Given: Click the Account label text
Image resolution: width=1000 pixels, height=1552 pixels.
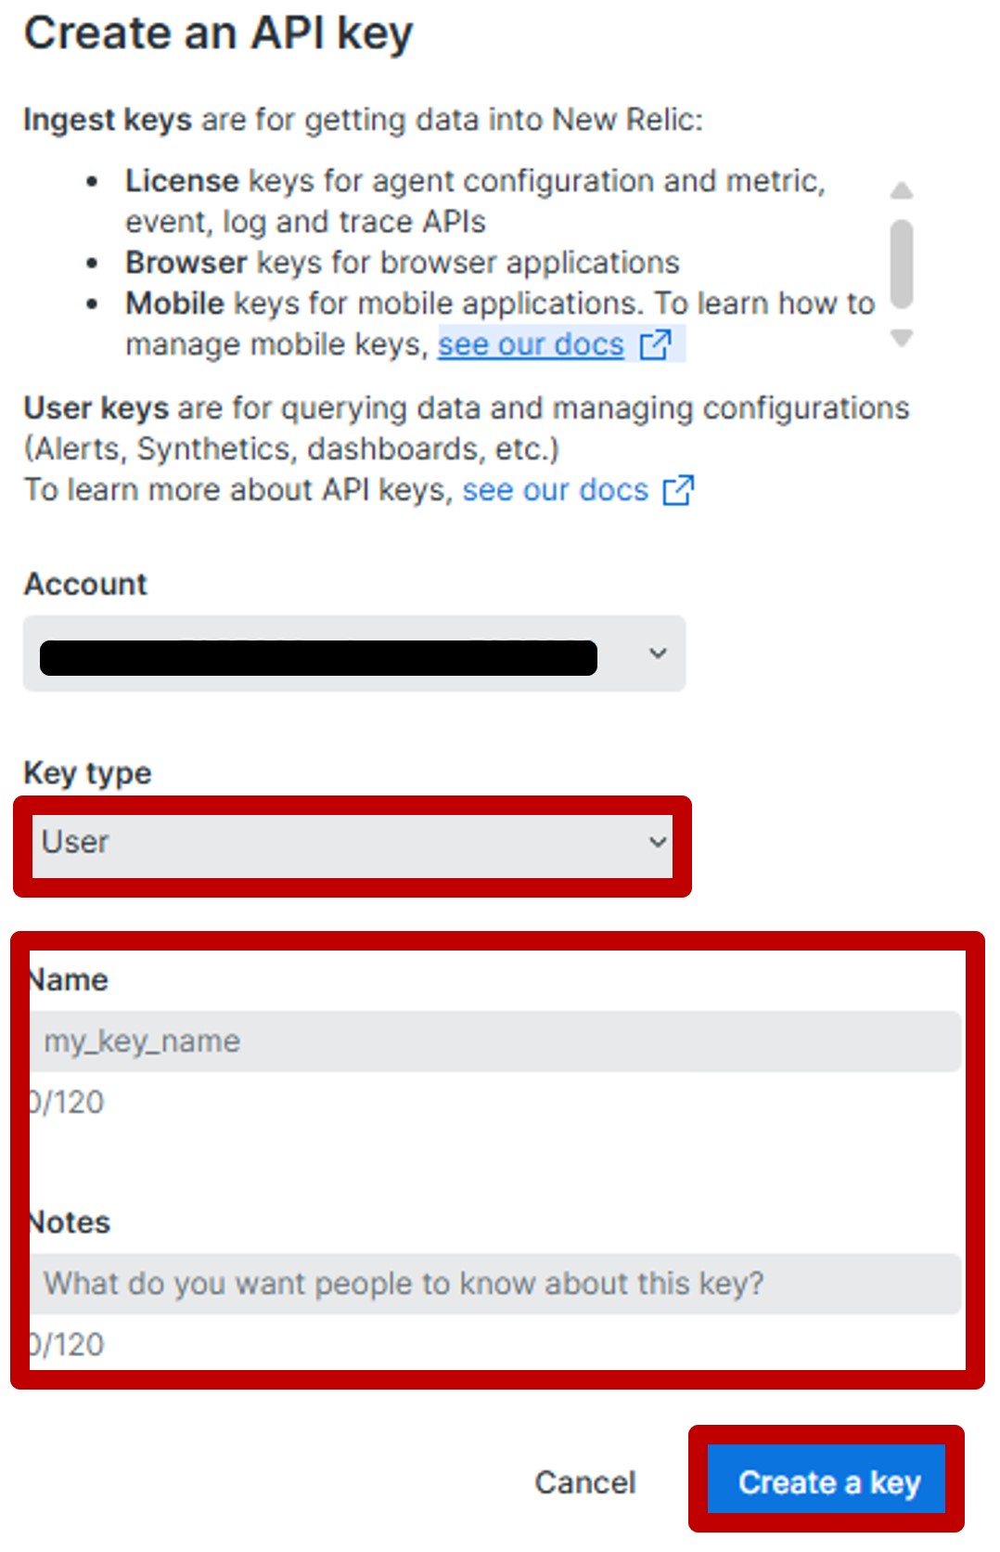Looking at the screenshot, I should click(85, 584).
